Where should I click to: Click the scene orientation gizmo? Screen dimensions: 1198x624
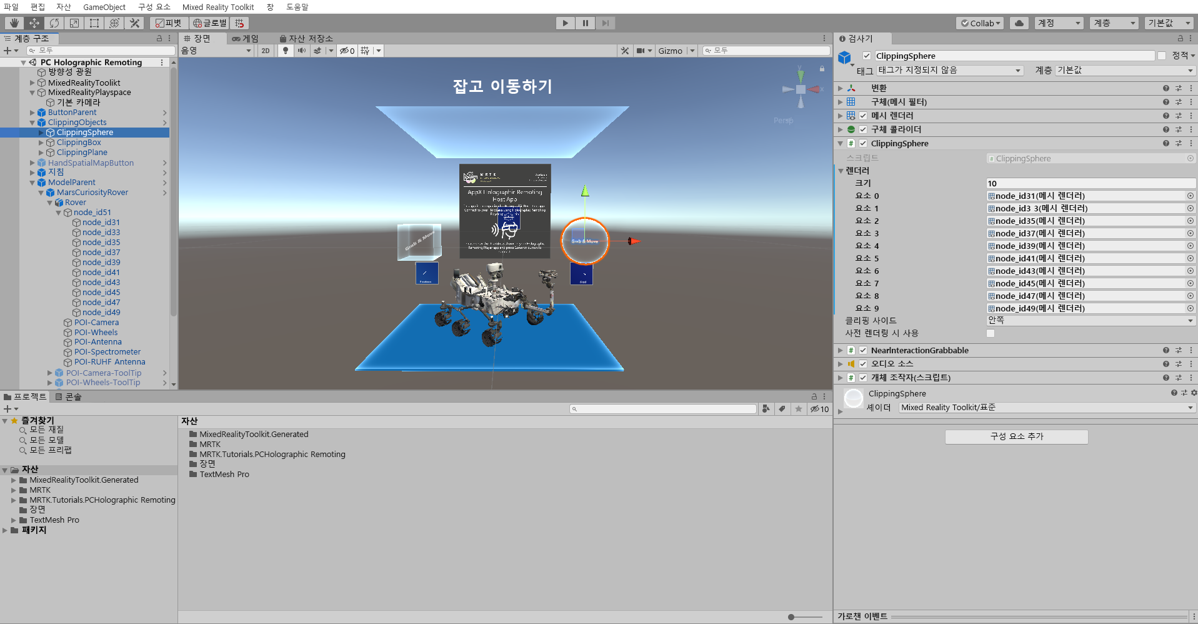point(801,89)
